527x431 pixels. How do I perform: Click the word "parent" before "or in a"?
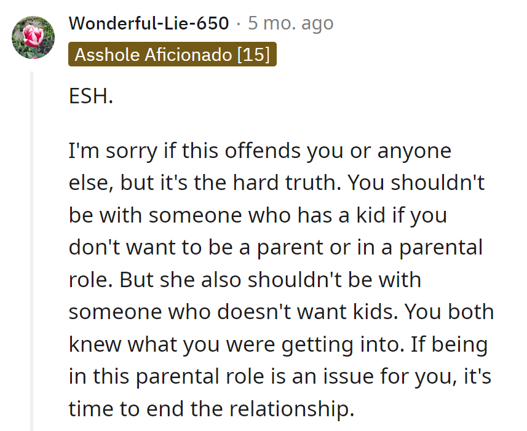coord(298,248)
